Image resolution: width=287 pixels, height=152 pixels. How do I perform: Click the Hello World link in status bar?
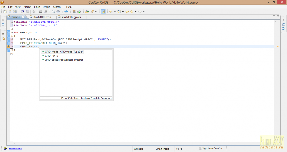coord(15,149)
